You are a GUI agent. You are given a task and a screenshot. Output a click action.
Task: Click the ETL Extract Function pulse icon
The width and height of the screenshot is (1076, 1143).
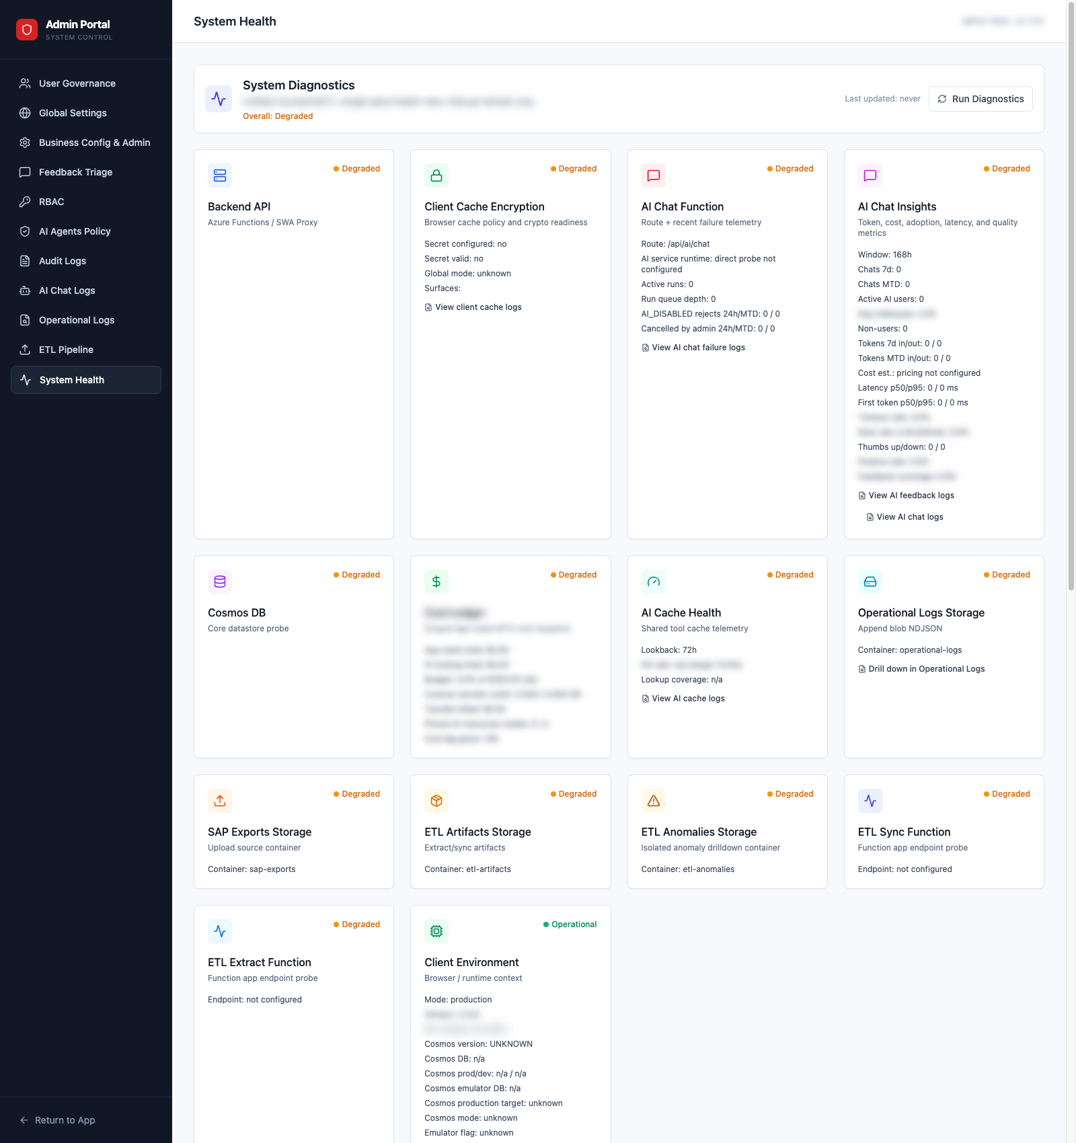[220, 931]
